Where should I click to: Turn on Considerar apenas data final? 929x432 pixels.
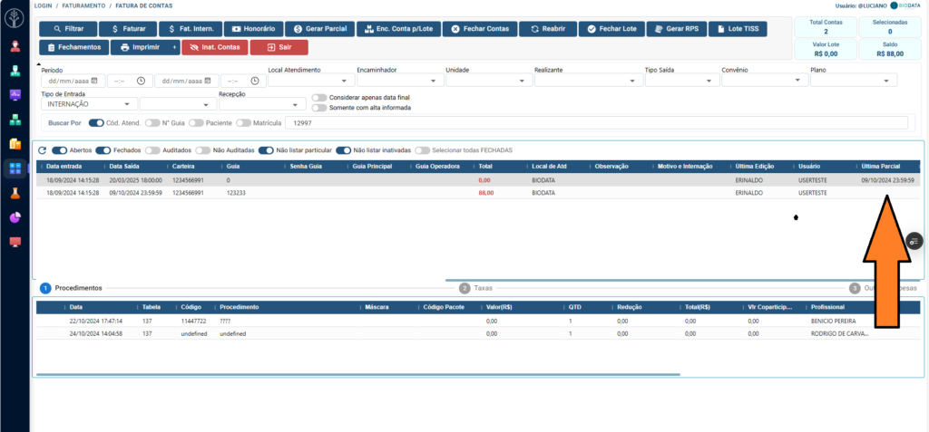pos(318,98)
